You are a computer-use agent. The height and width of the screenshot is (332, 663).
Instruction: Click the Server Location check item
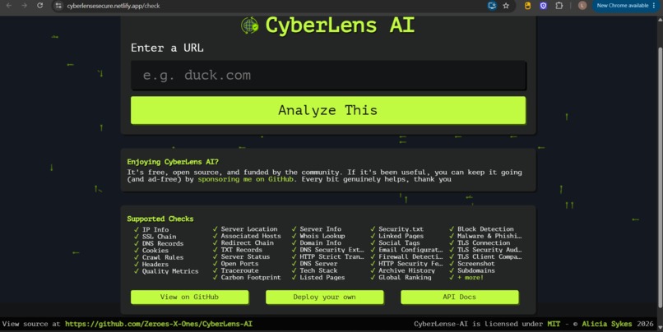249,229
